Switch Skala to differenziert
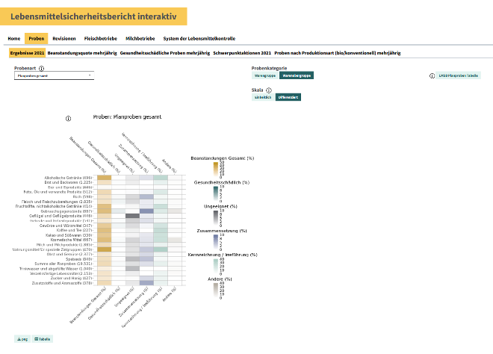 [288, 97]
